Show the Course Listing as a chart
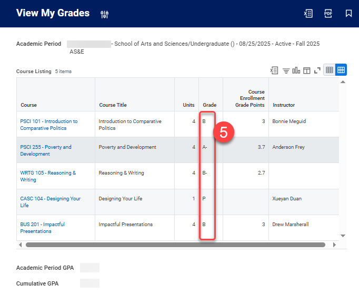359x305 pixels. pos(296,70)
